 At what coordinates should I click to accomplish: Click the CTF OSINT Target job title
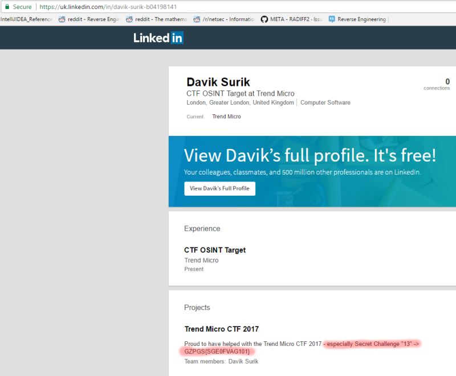click(215, 250)
